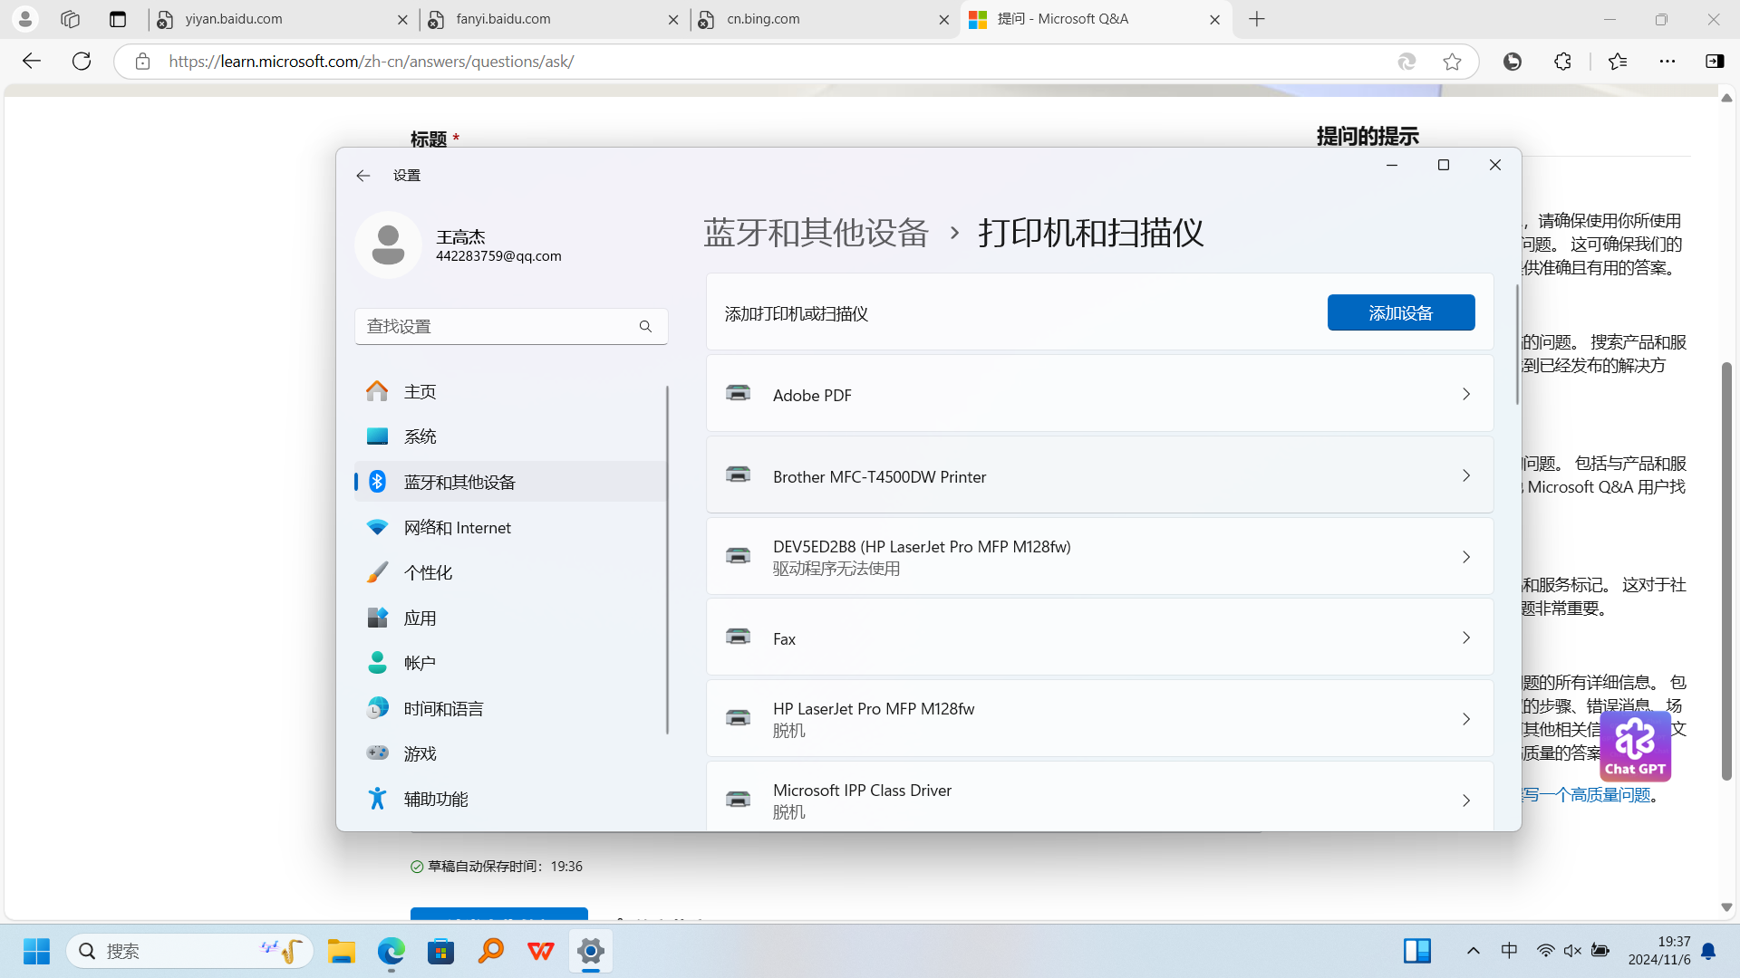Click the Settings gear in taskbar
This screenshot has width=1740, height=978.
point(591,951)
